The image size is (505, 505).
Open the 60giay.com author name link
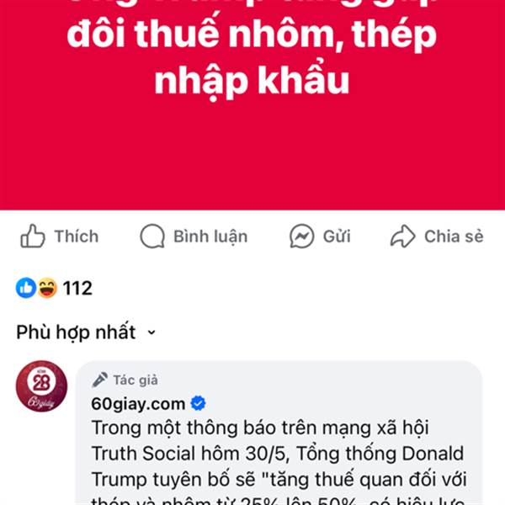coord(138,403)
